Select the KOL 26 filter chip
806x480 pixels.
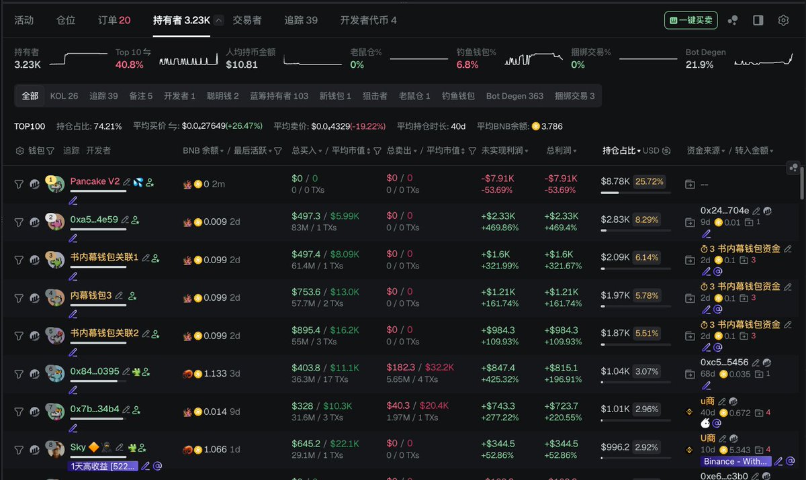(x=64, y=96)
